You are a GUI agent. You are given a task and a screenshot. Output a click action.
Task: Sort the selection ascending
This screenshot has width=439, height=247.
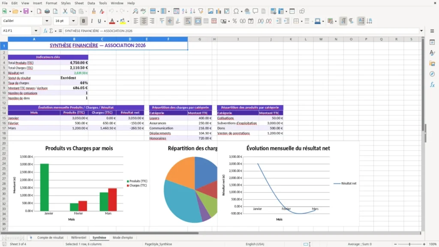[184, 11]
